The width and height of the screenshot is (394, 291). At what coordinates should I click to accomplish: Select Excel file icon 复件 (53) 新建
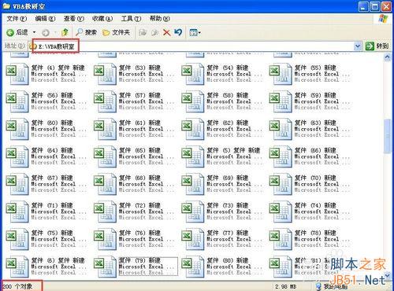pyautogui.click(x=105, y=74)
